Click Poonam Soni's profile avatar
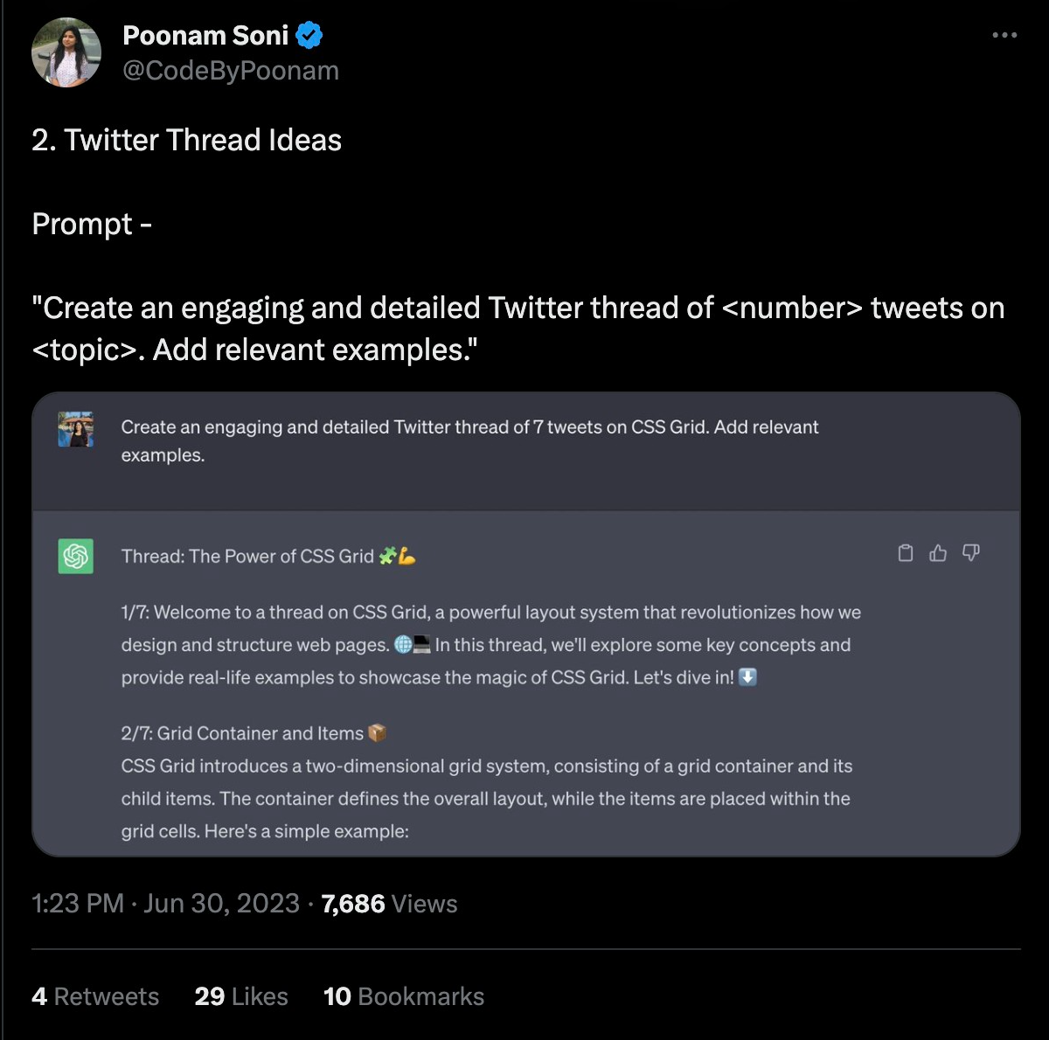The image size is (1049, 1040). [66, 52]
